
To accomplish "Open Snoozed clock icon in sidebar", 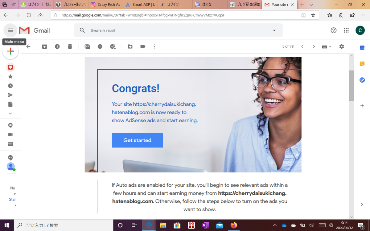I will [x=10, y=86].
